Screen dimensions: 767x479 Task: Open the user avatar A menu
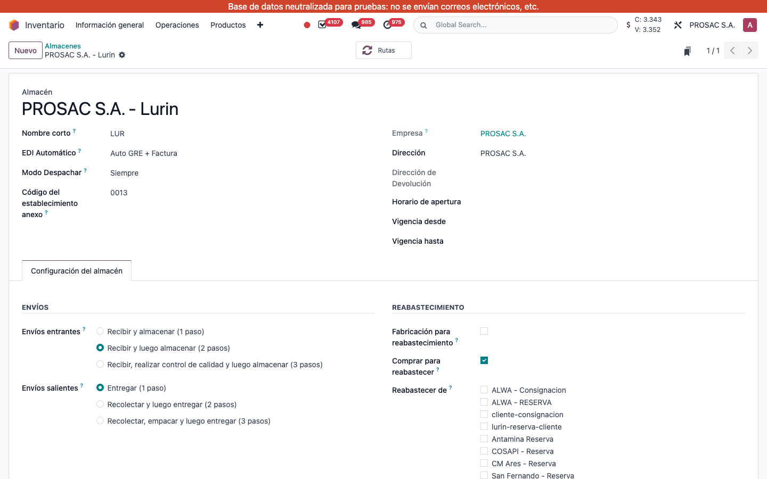(x=750, y=25)
